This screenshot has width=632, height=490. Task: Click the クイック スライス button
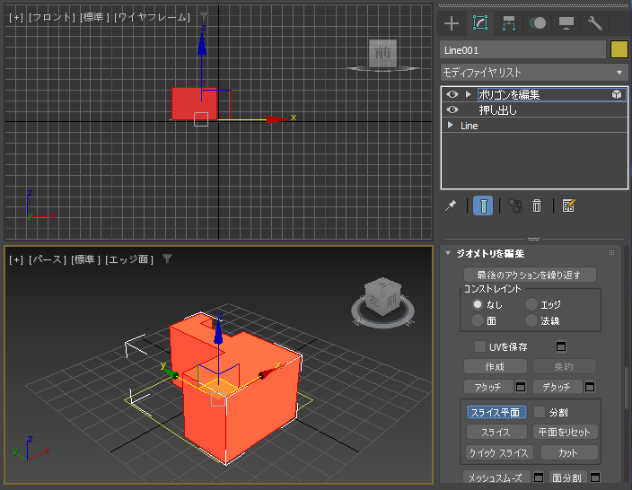point(500,452)
